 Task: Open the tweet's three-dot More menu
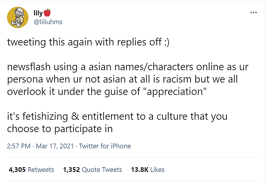tap(253, 13)
